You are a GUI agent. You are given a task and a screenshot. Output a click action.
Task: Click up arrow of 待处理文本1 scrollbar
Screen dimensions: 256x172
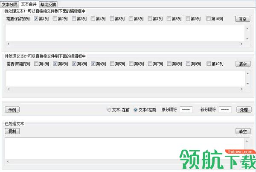[x=247, y=29]
